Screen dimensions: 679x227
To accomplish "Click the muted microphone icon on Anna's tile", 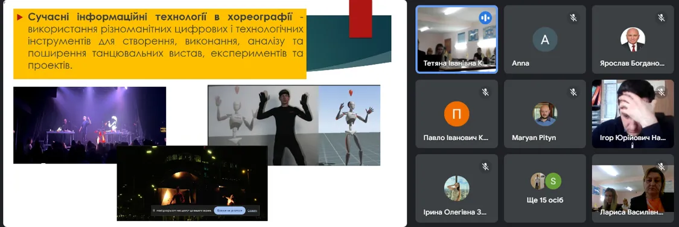I will pyautogui.click(x=573, y=18).
